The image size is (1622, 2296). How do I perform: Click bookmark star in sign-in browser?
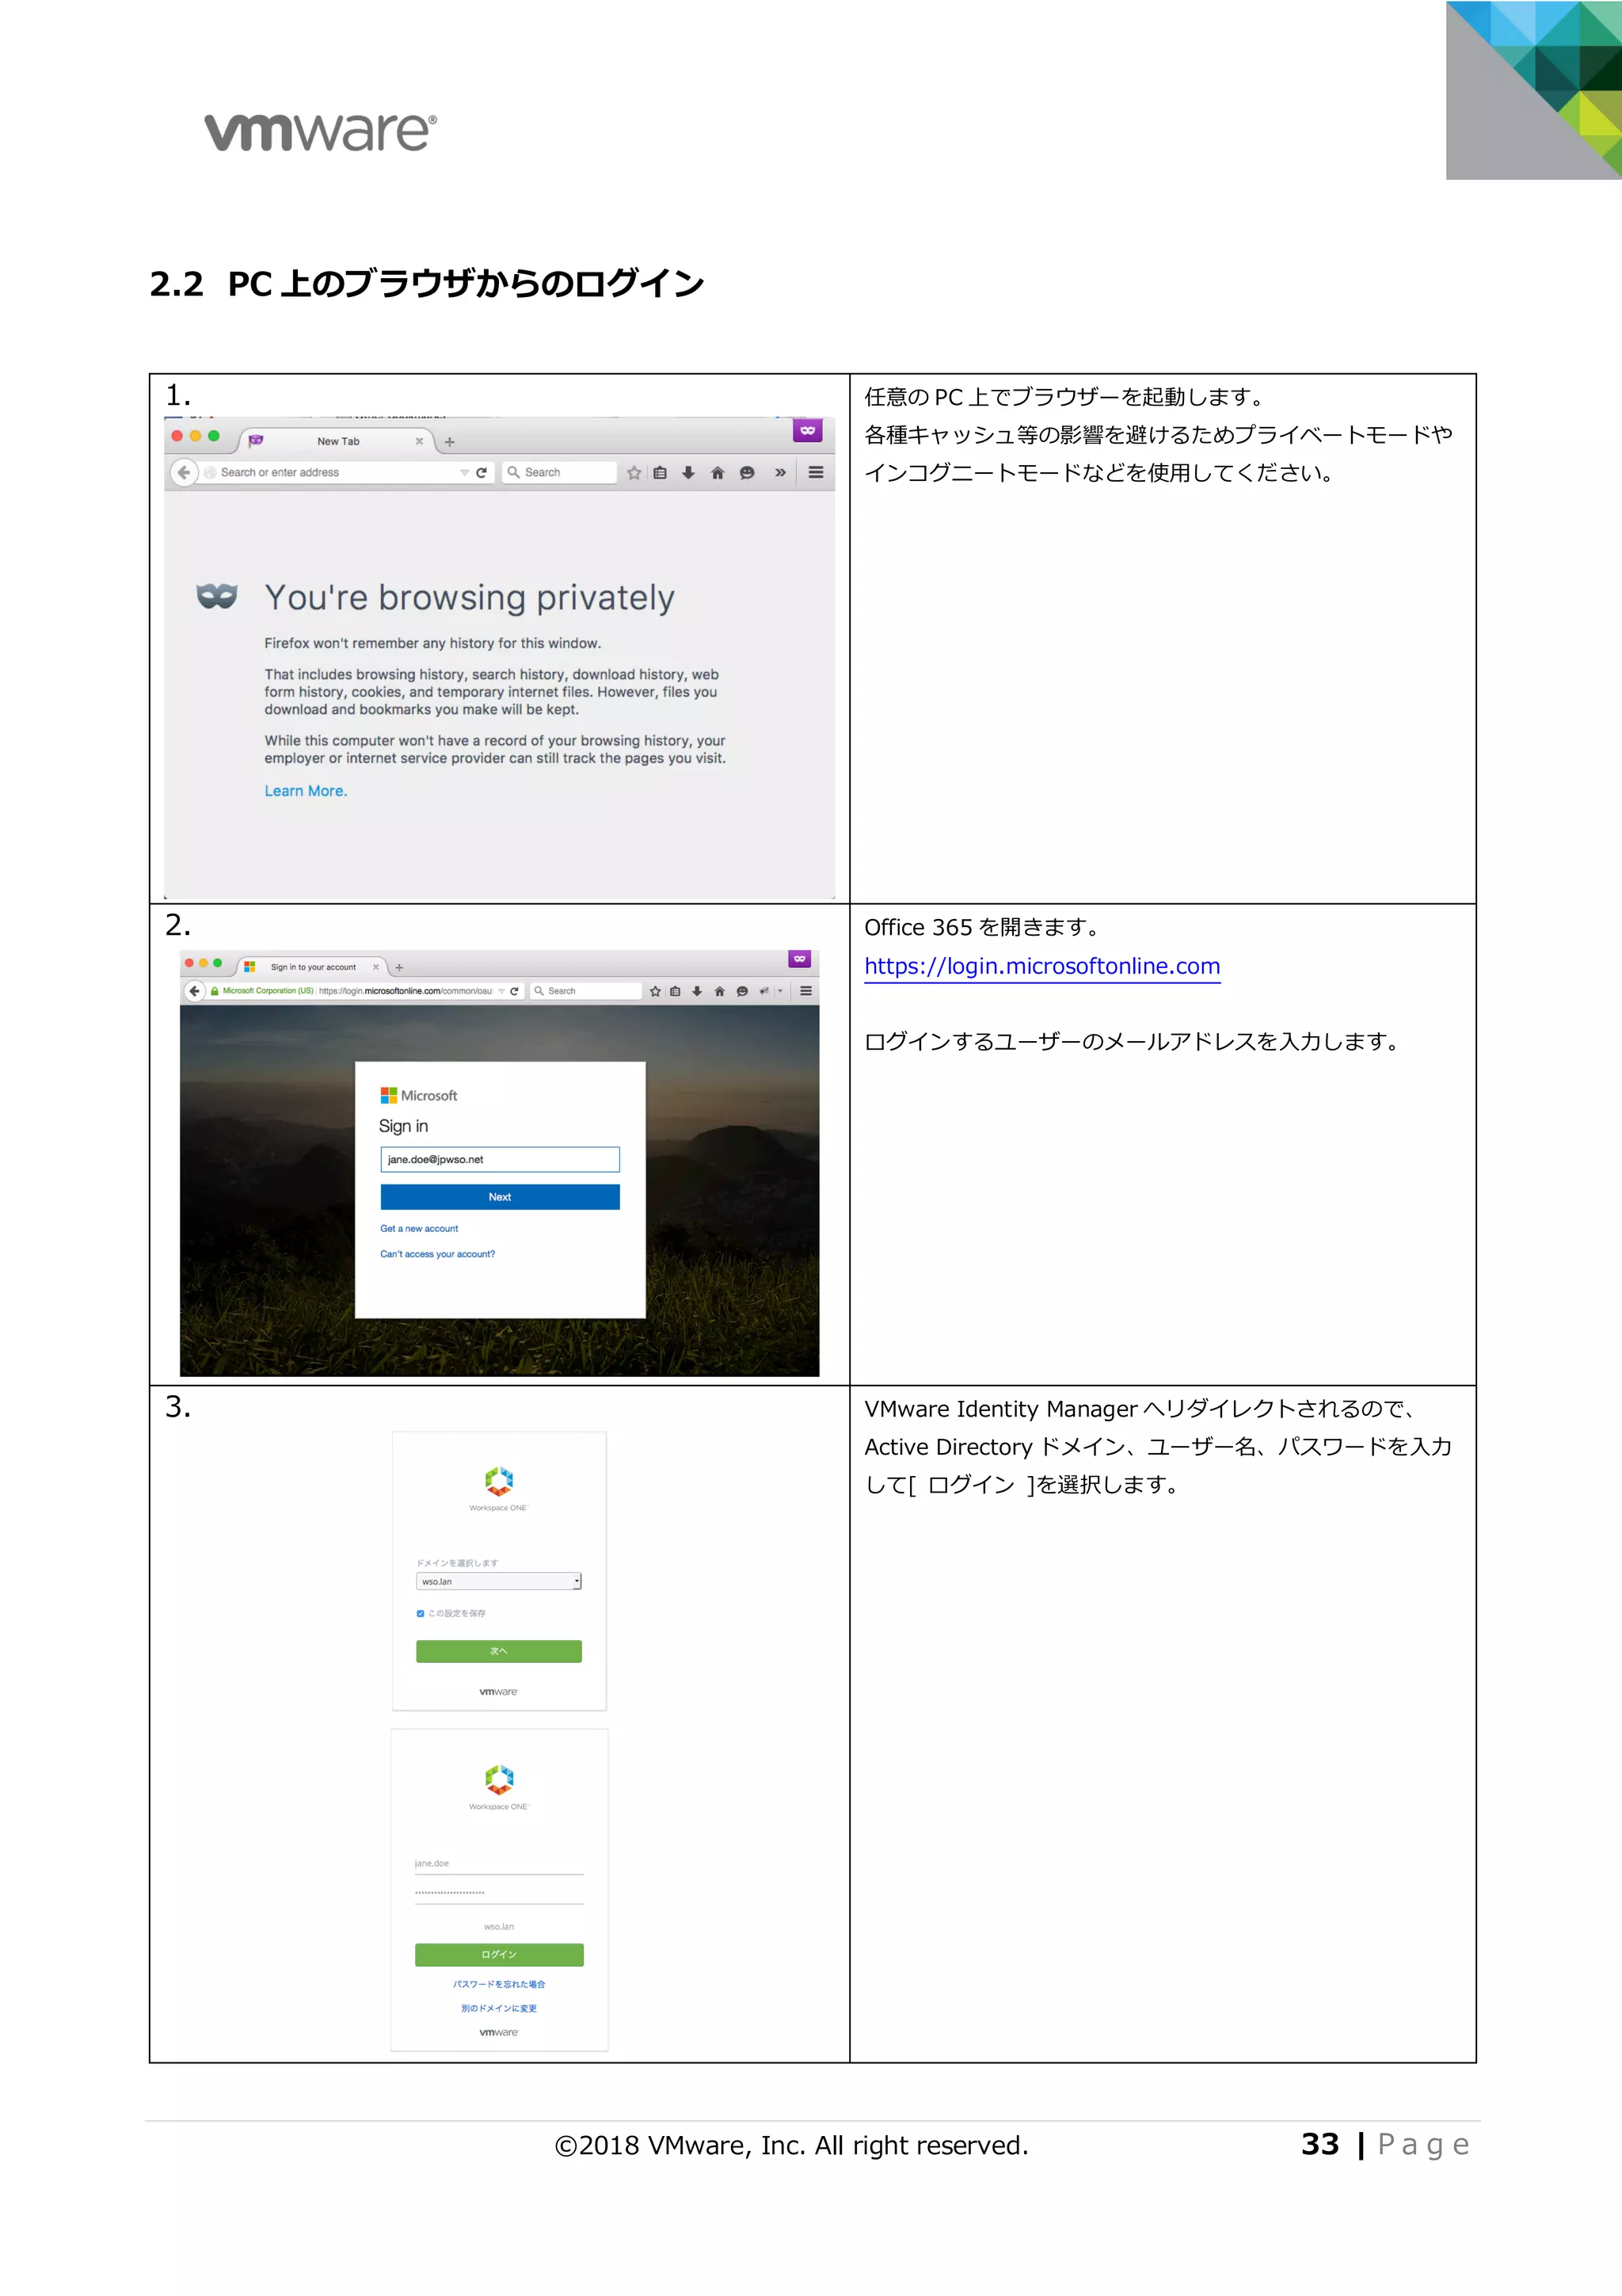coord(655,991)
